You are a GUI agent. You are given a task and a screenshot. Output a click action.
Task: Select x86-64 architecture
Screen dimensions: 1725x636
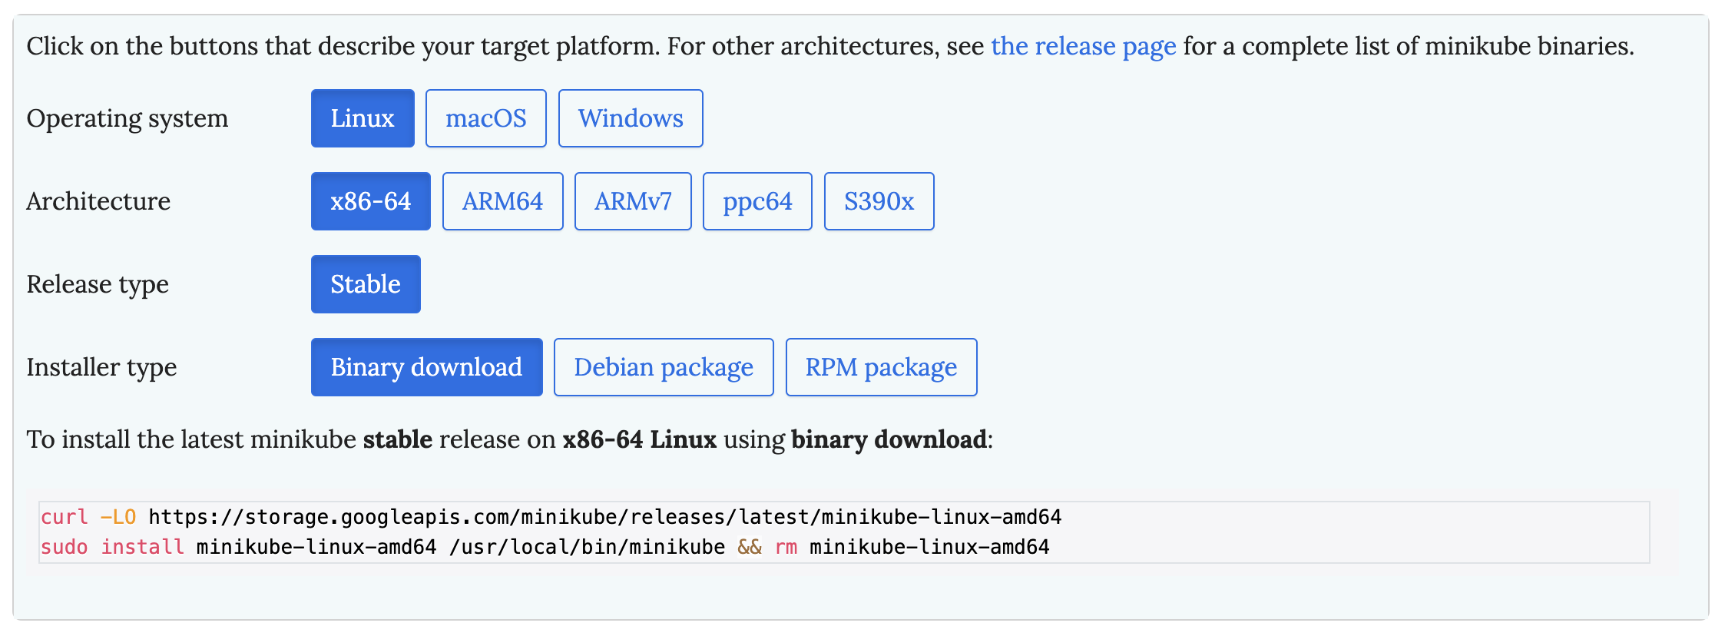click(371, 201)
